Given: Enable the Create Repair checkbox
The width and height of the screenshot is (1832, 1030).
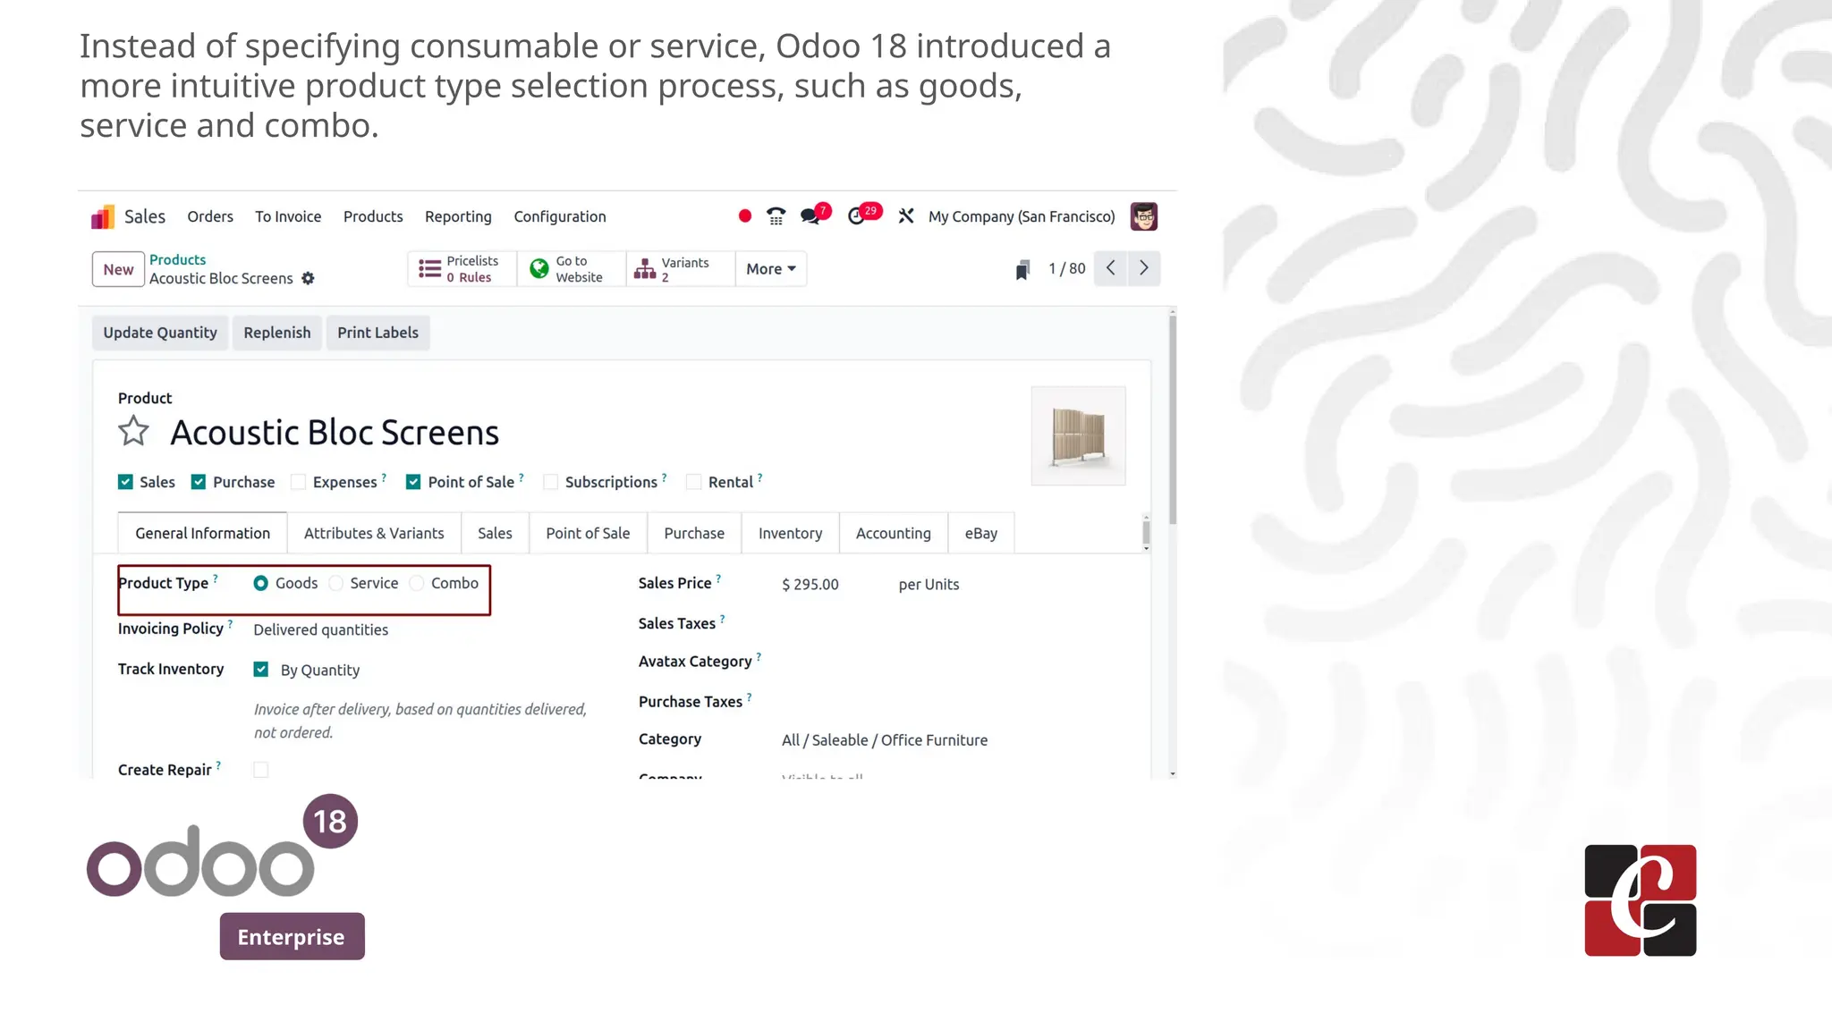Looking at the screenshot, I should [261, 770].
